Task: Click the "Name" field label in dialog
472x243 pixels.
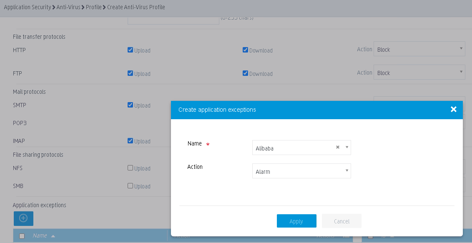Action: 194,143
